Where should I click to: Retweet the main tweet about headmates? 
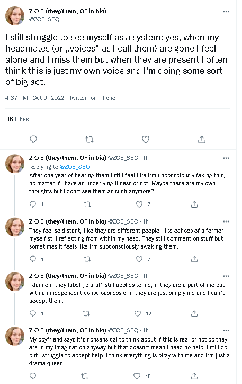tap(89, 140)
